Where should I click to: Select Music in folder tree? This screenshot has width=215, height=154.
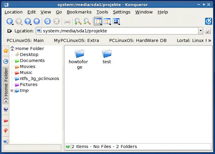23,73
